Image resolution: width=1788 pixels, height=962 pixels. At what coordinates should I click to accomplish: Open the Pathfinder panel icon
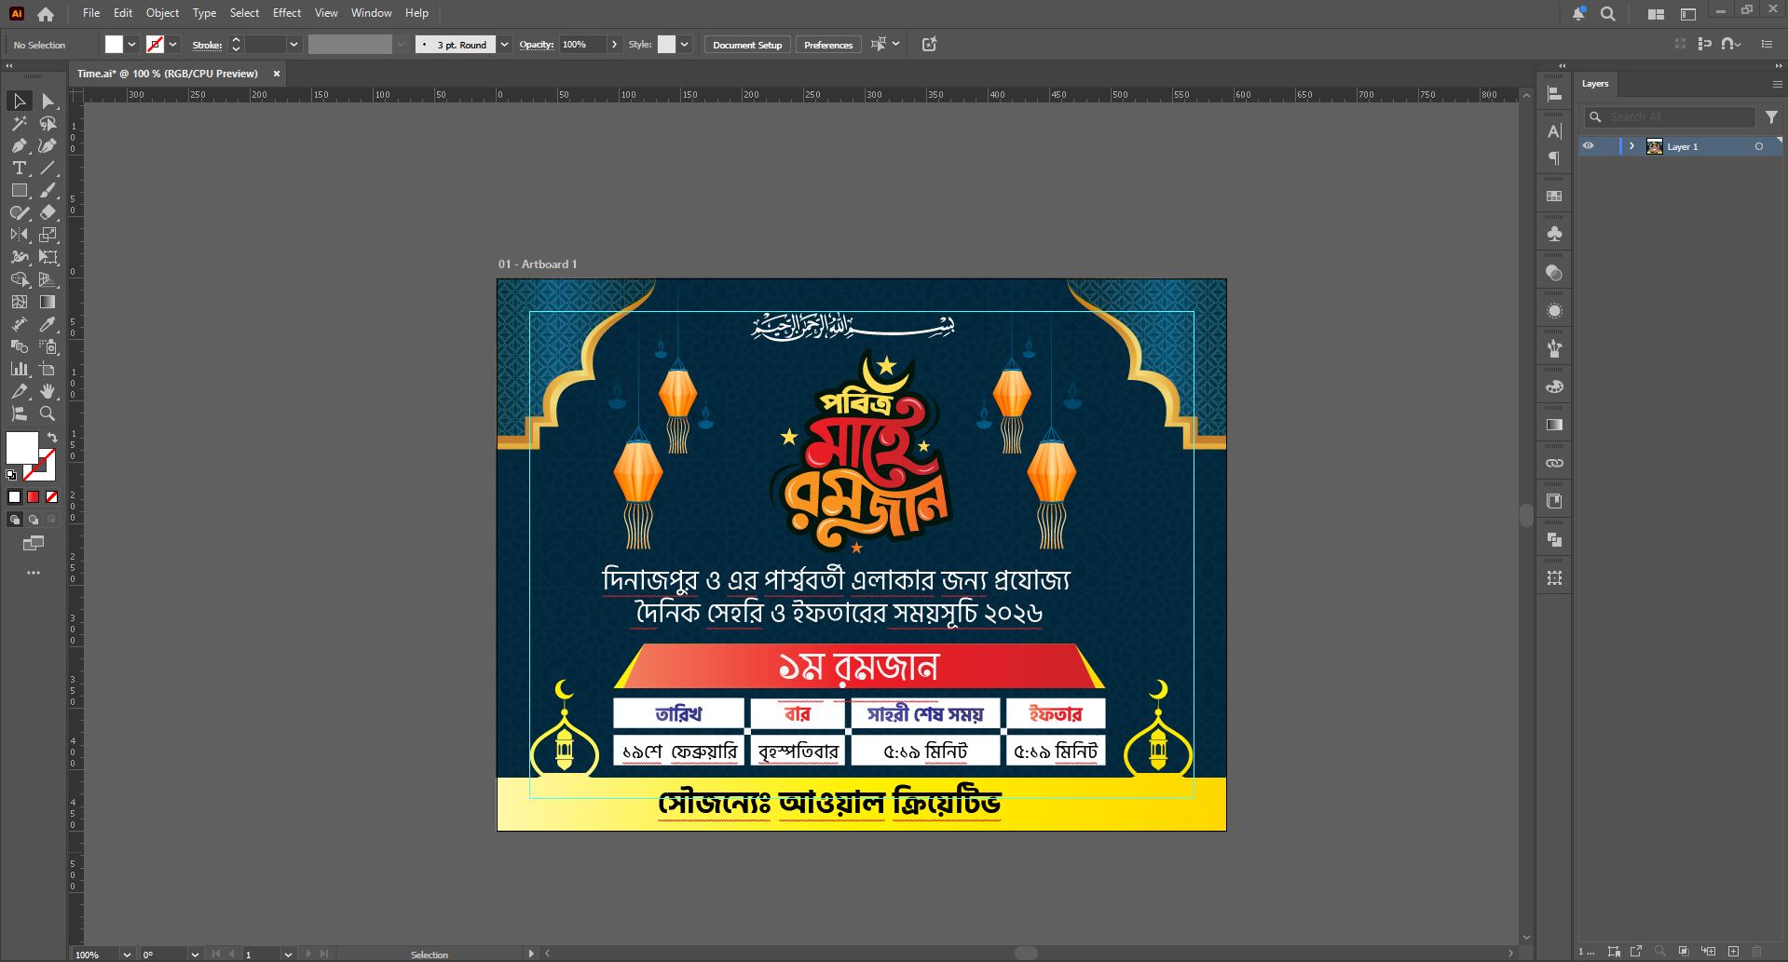pos(1554,539)
